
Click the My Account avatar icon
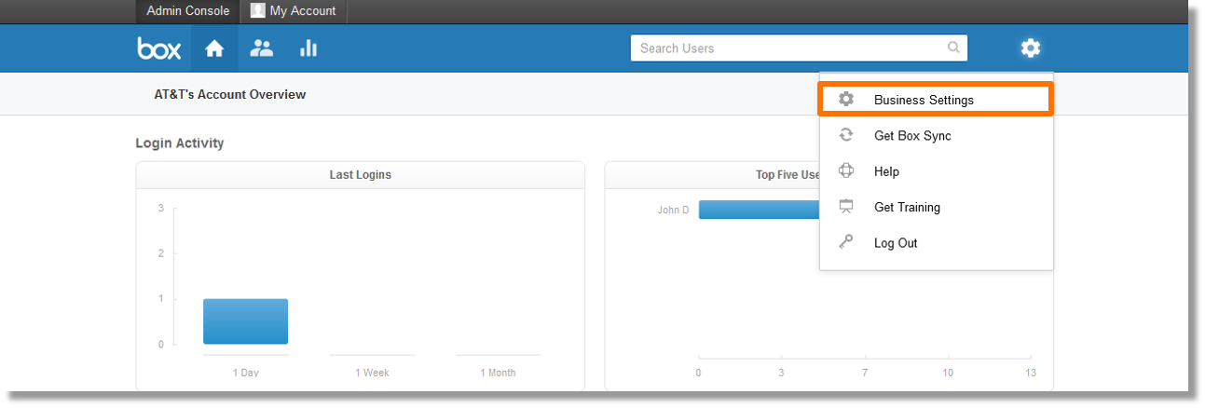click(x=257, y=11)
